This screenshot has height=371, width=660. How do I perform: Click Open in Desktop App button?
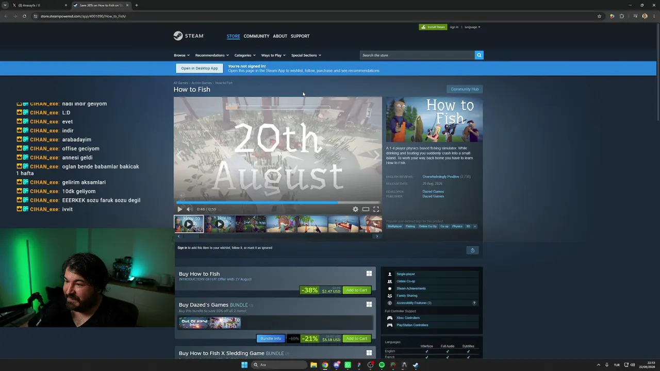coord(200,68)
